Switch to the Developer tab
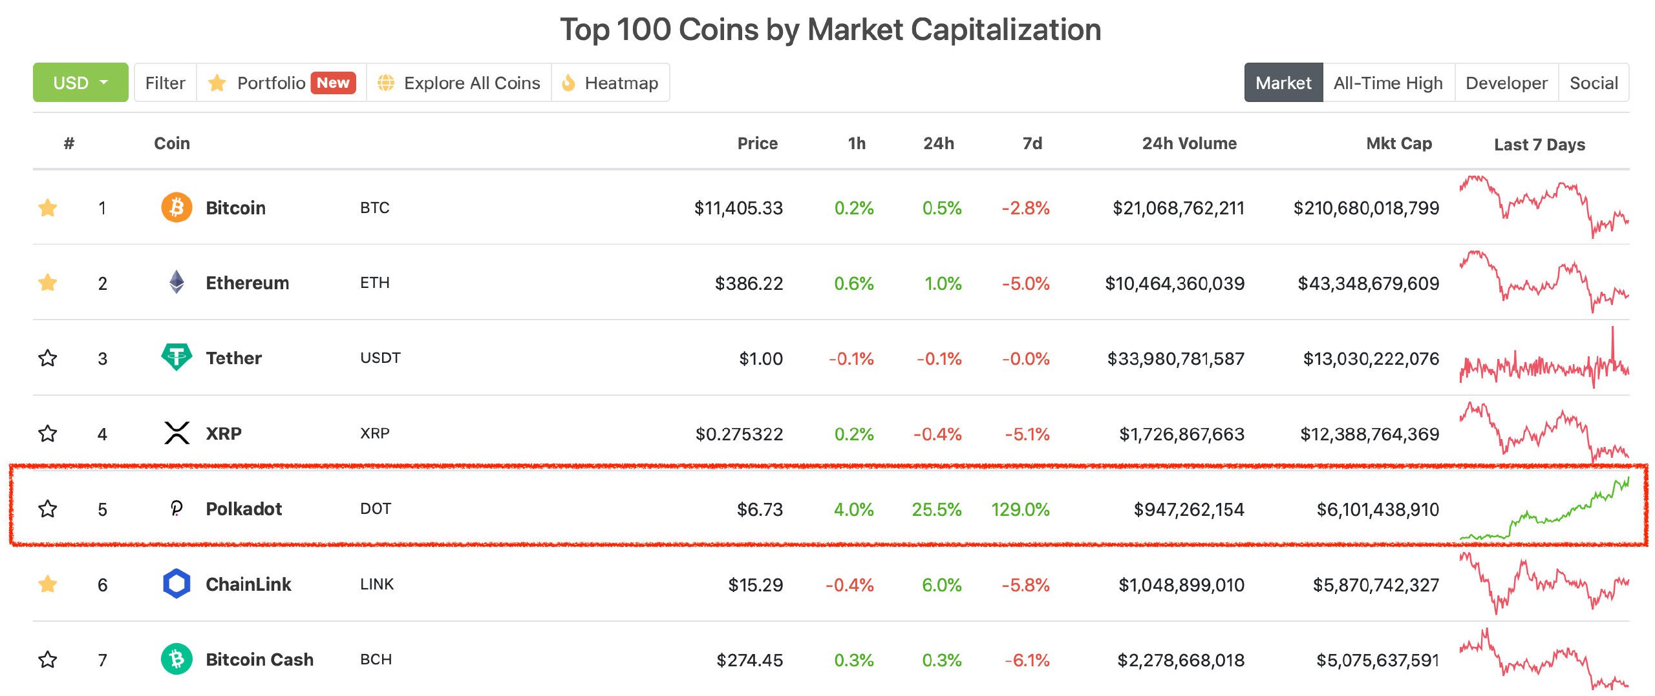This screenshot has height=696, width=1655. [x=1506, y=83]
